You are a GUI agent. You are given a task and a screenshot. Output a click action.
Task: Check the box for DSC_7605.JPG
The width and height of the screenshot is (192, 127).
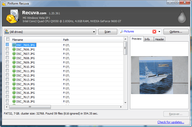[7, 44]
